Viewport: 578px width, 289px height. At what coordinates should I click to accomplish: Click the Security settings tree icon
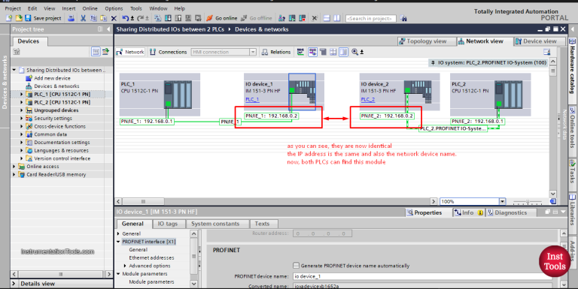pos(29,119)
